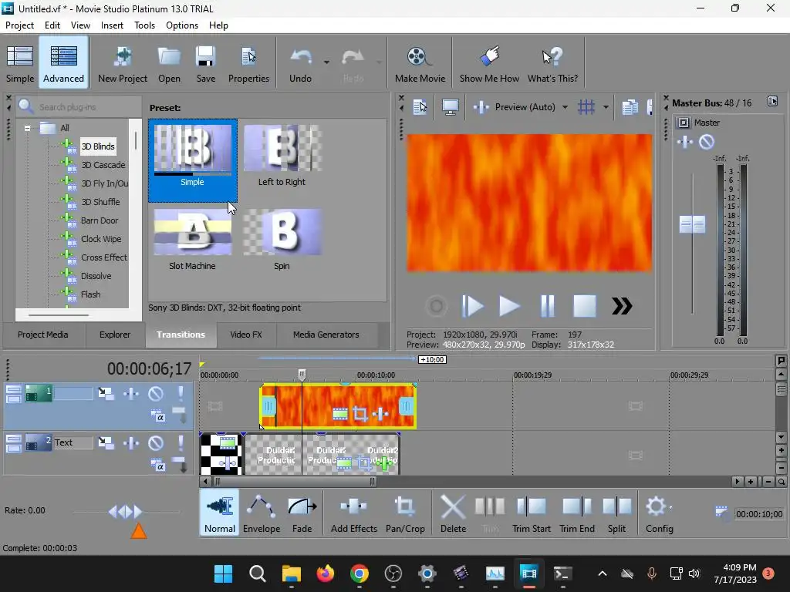Open project Properties
The image size is (790, 592).
[x=248, y=63]
